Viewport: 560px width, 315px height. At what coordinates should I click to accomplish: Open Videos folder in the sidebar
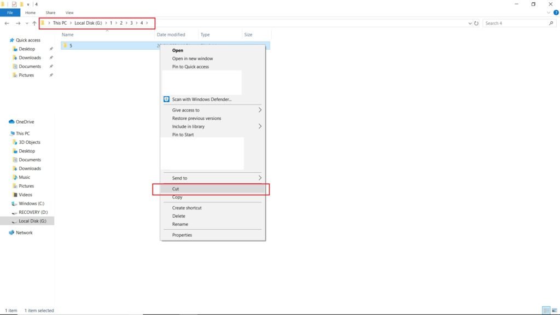[25, 195]
